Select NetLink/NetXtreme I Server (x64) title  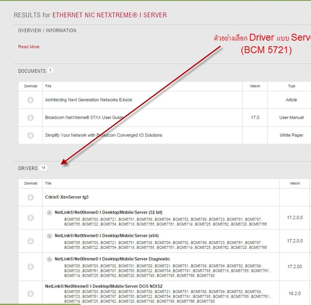(107, 235)
